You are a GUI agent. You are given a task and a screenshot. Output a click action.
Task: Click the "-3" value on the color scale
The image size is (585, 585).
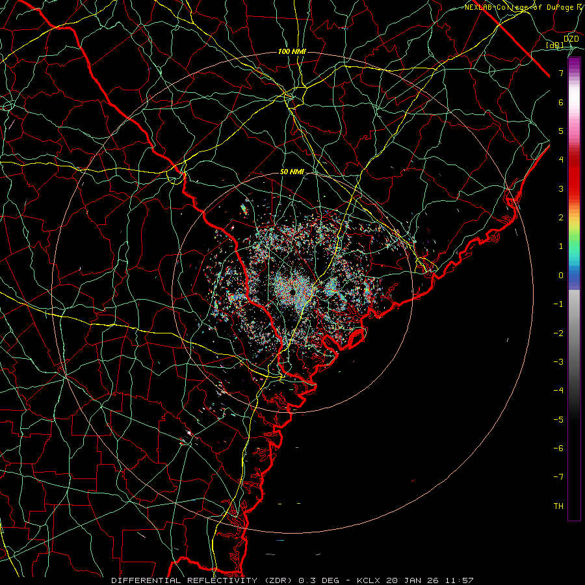[x=558, y=361]
